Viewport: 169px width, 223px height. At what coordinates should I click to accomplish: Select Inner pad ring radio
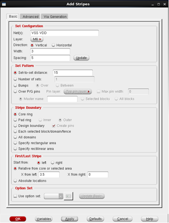[40, 120]
